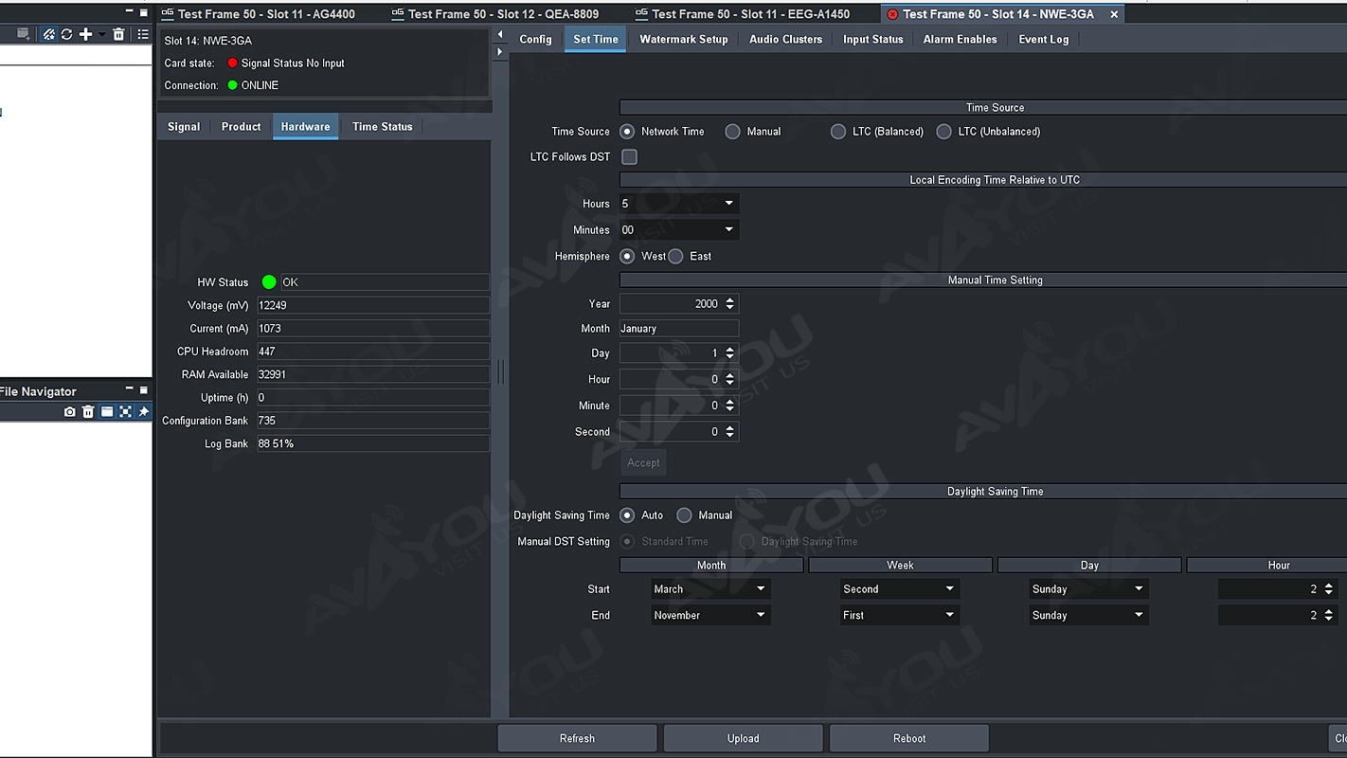Click the camera icon in File Navigator
Screen dimensions: 1347x758
pos(69,412)
